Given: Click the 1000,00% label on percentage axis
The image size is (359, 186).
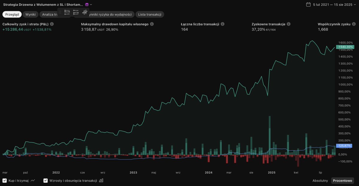Looking at the screenshot, I should [345, 84].
